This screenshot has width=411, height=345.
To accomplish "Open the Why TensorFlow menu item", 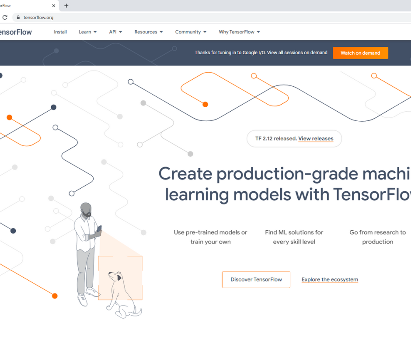I will coord(237,32).
